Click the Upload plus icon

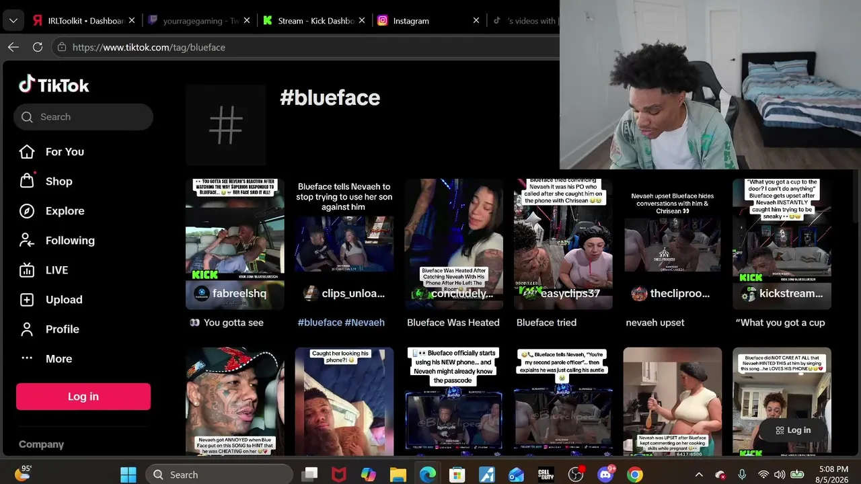click(27, 300)
